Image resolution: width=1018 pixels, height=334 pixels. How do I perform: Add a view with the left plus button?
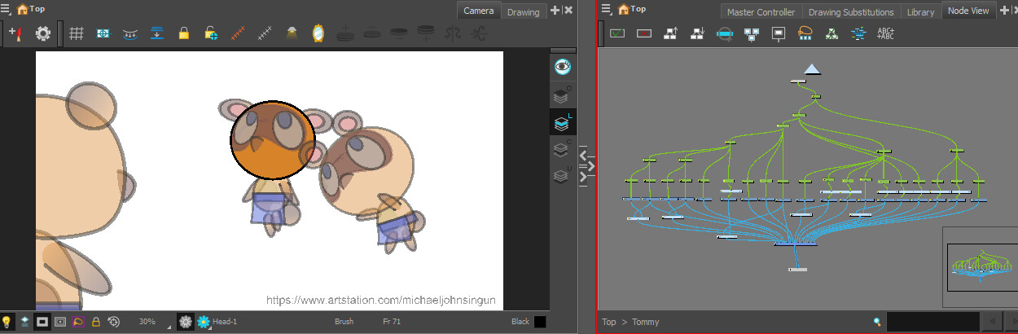tap(555, 10)
